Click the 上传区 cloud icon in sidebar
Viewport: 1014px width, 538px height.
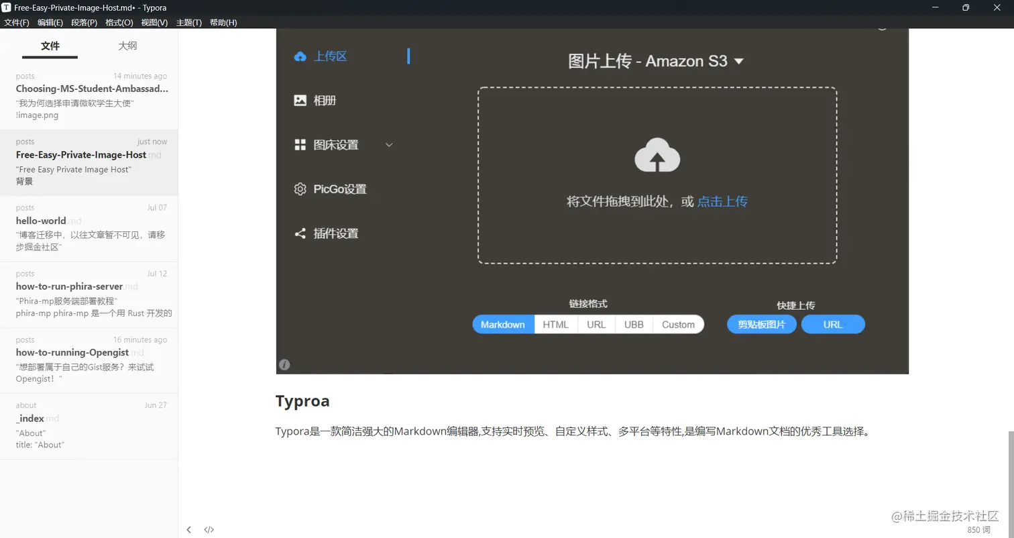(300, 56)
